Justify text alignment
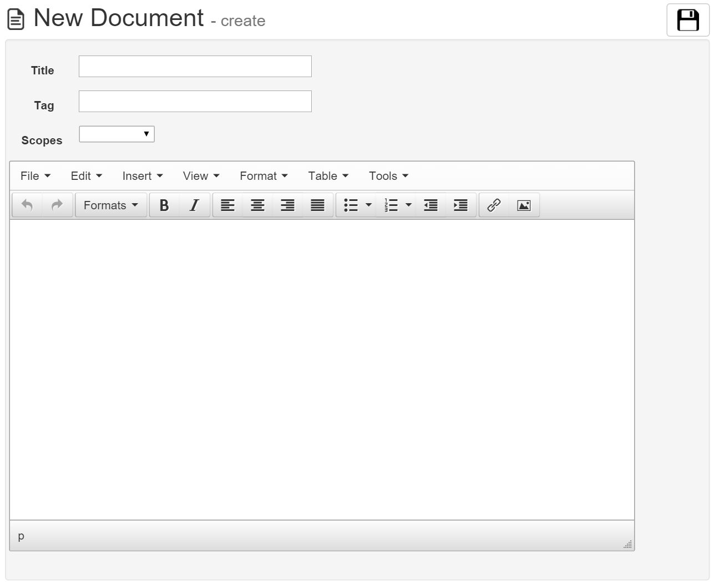 click(x=317, y=205)
